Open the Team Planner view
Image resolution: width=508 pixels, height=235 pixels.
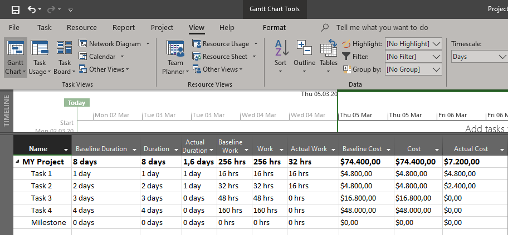[x=175, y=50]
